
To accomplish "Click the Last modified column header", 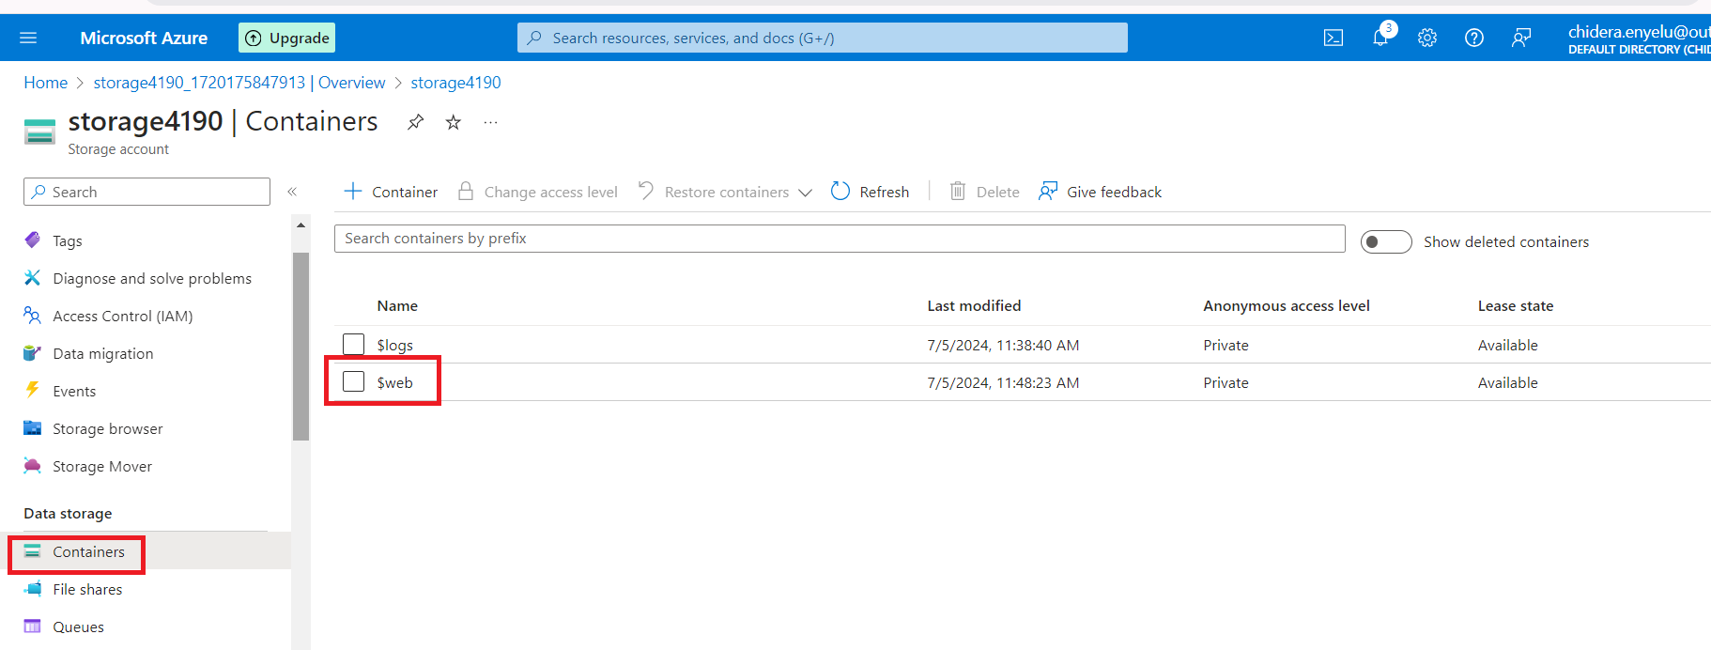I will [x=974, y=305].
